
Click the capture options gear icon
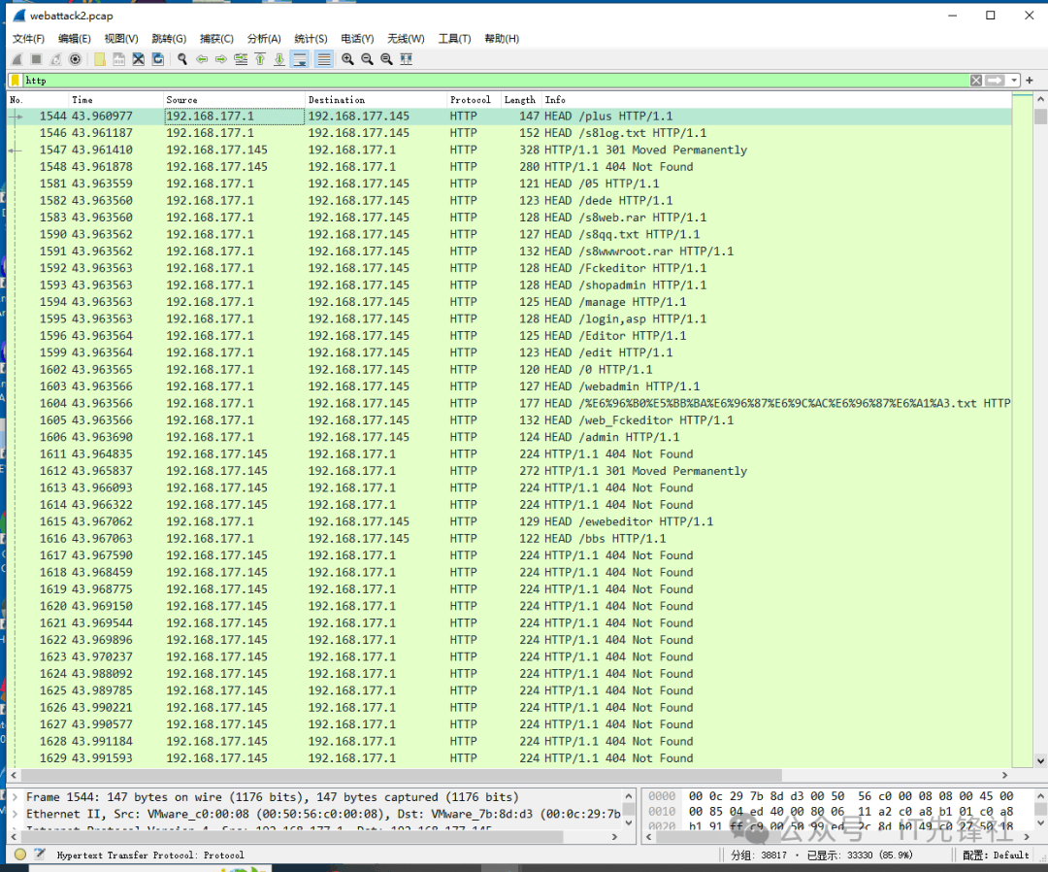75,59
